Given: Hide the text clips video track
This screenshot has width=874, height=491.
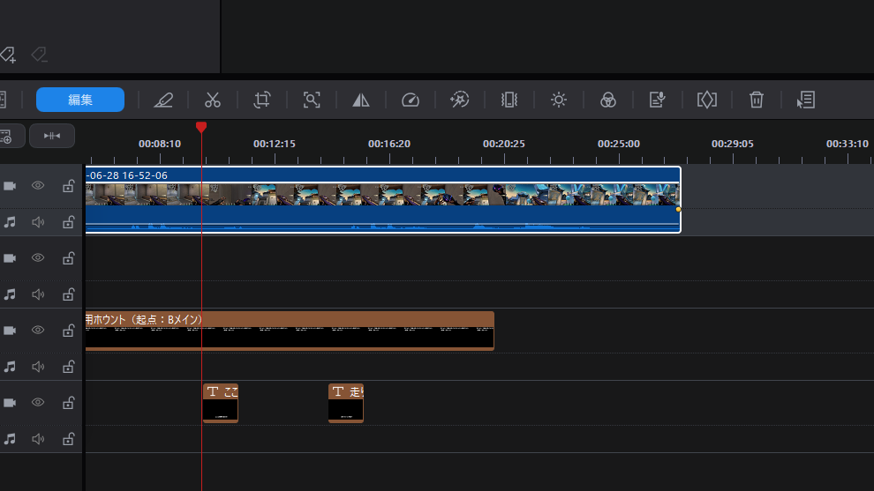Looking at the screenshot, I should pos(38,403).
